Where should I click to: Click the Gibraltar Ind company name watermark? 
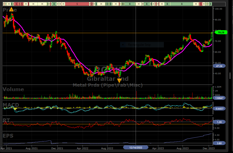pos(108,79)
